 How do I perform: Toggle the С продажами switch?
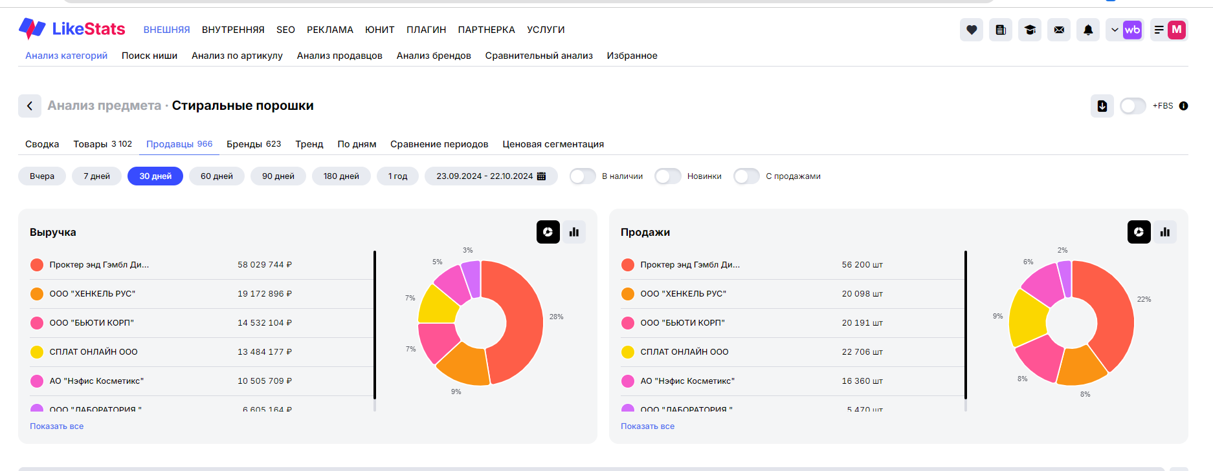[746, 176]
